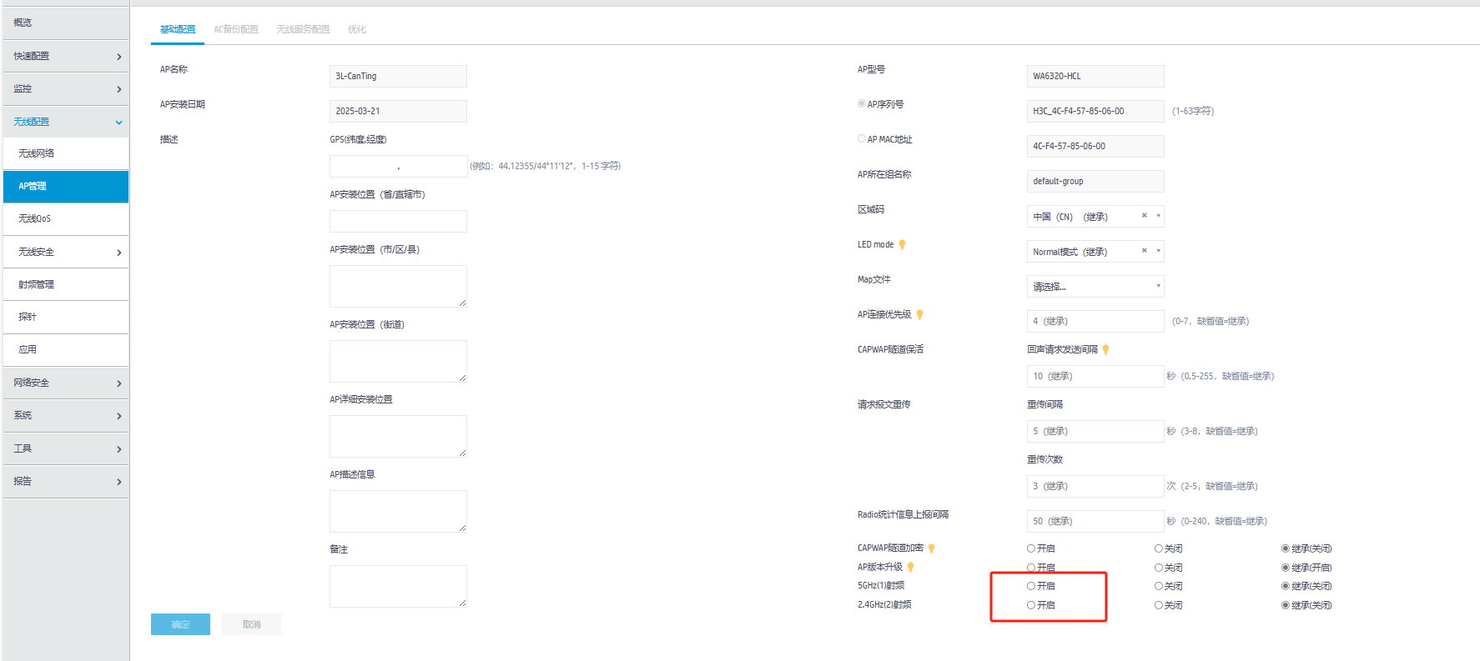Click the 备注 textarea
The width and height of the screenshot is (1480, 661).
click(398, 586)
